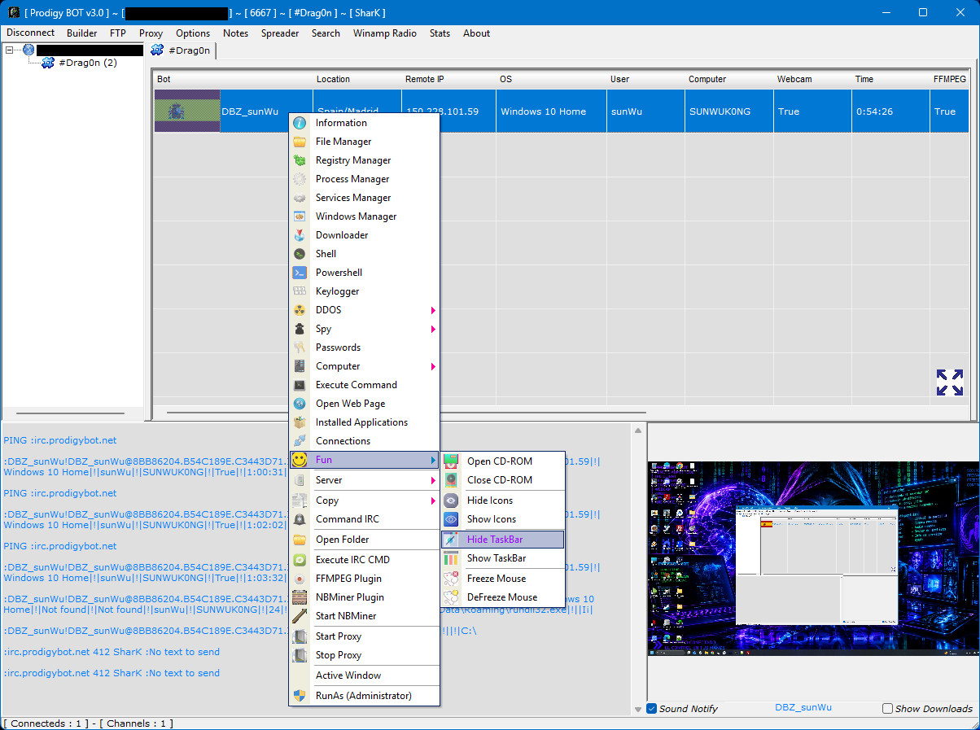Choose RunAs (Administrator) menu entry
Image resolution: width=980 pixels, height=730 pixels.
365,696
